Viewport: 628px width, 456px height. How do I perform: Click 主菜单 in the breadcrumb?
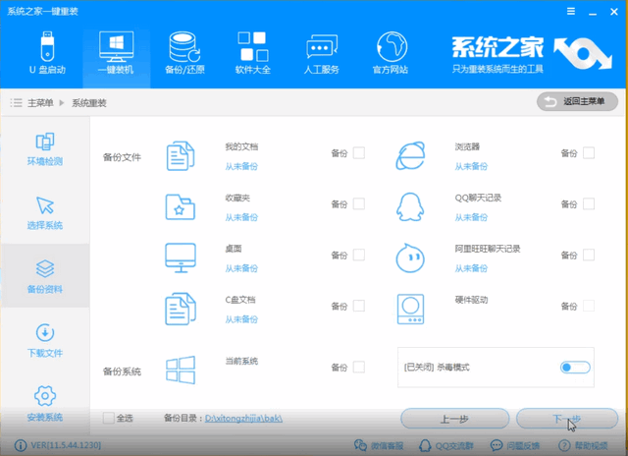(x=40, y=103)
